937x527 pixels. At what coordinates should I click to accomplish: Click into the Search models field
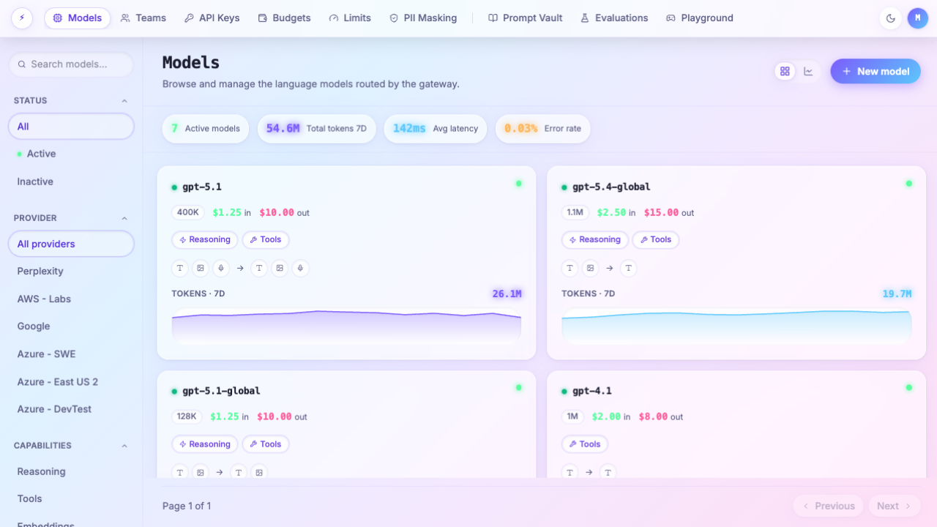pyautogui.click(x=71, y=64)
